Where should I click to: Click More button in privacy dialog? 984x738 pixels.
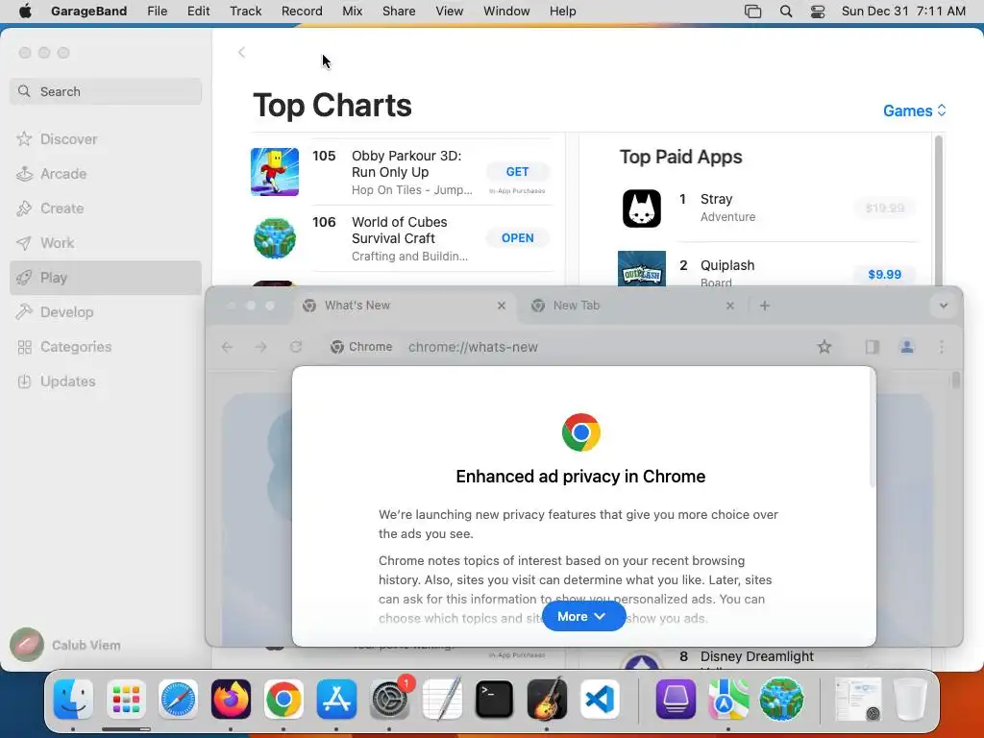[583, 616]
